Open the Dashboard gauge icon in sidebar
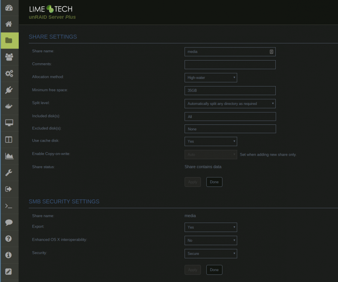Image resolution: width=338 pixels, height=282 pixels. (x=9, y=8)
